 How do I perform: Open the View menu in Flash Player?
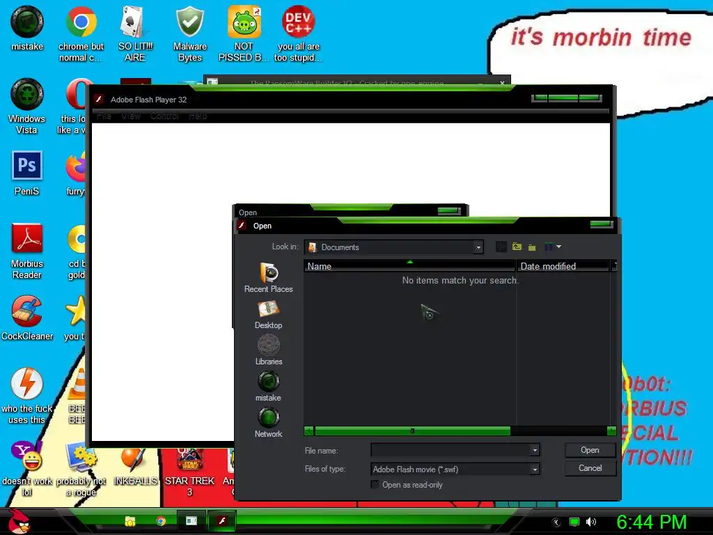pyautogui.click(x=130, y=116)
